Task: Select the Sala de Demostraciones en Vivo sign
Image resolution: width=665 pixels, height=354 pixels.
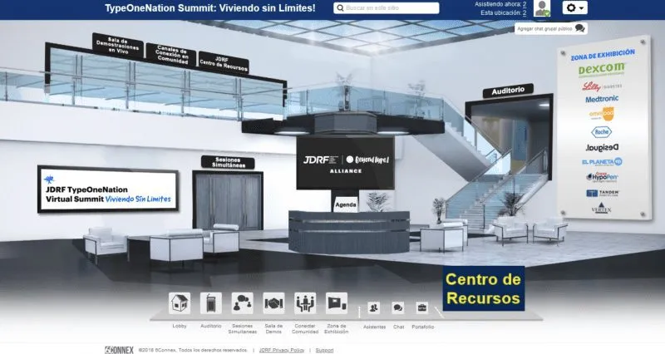Action: [117, 46]
